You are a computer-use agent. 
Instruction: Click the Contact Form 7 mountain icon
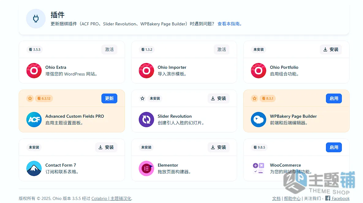pyautogui.click(x=34, y=168)
